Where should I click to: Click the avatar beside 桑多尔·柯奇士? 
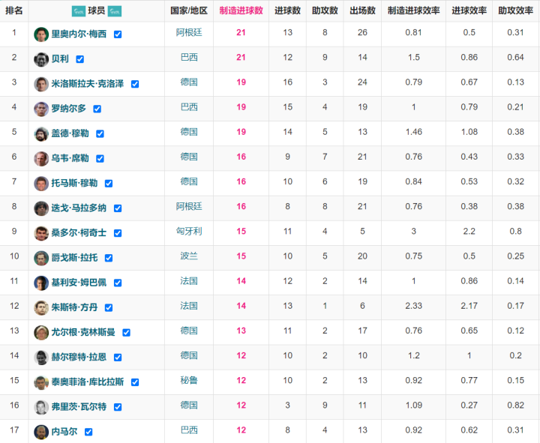tap(40, 233)
